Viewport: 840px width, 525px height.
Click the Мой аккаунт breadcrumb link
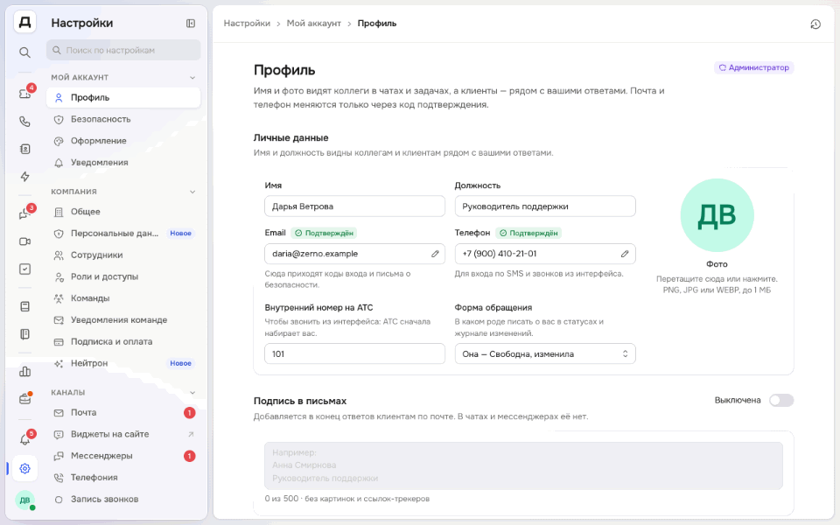(314, 24)
